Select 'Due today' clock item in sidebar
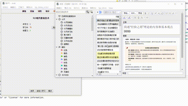This screenshot has width=188, height=106. pyautogui.click(x=67, y=22)
